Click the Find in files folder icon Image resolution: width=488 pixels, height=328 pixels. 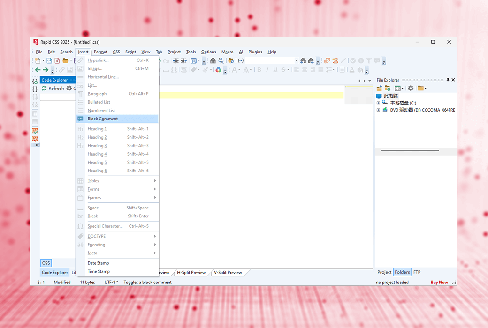pos(231,60)
